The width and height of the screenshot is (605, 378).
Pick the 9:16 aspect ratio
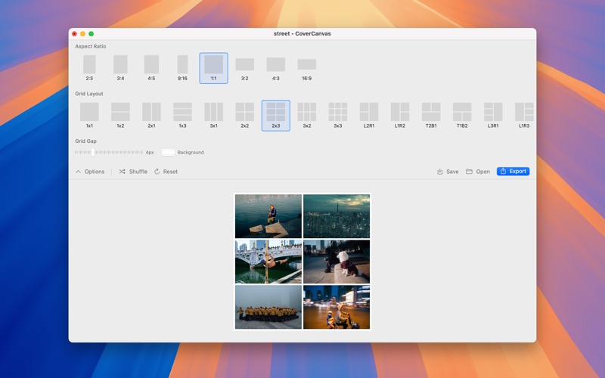click(182, 68)
